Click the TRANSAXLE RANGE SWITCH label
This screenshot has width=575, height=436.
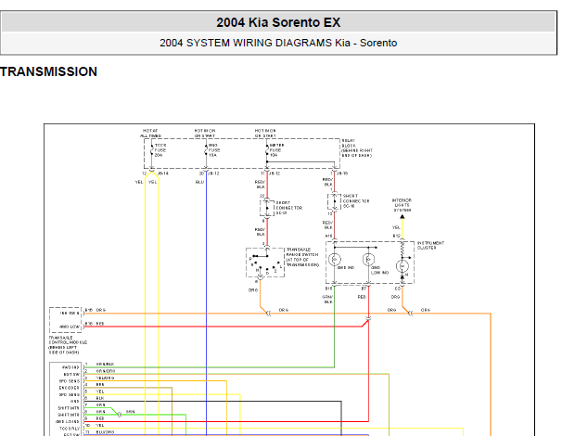[x=302, y=257]
